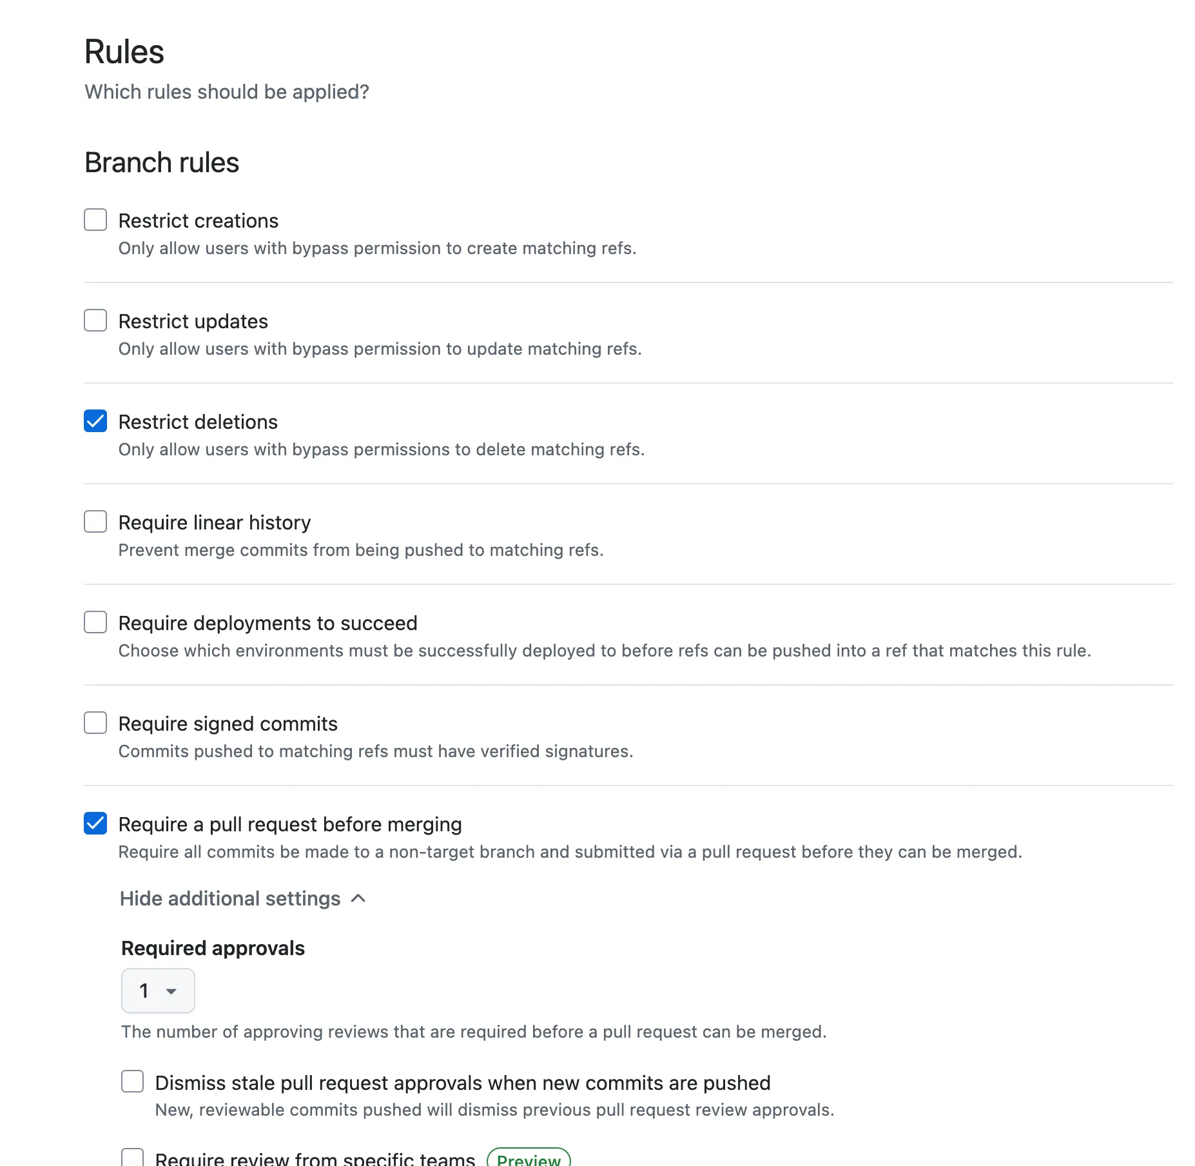Screen dimensions: 1195x1166
Task: Click the Restrict deletions checkmark icon
Action: [x=95, y=421]
